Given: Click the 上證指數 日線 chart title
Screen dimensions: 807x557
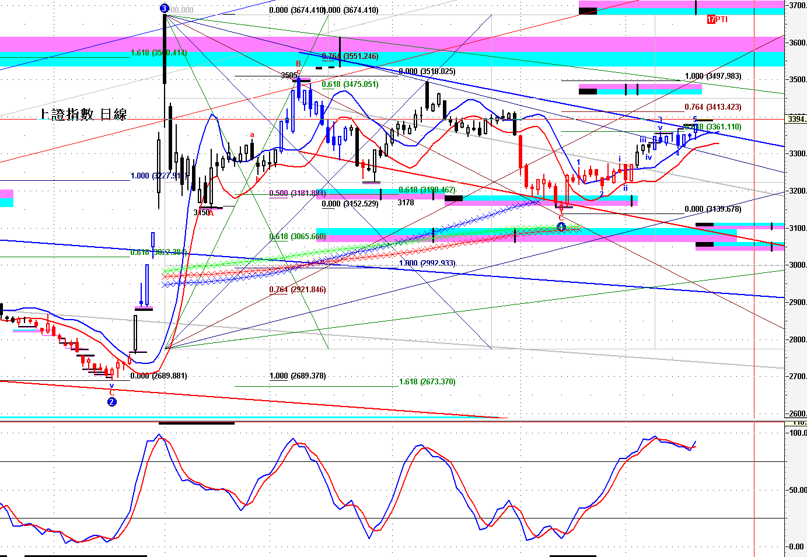Looking at the screenshot, I should click(x=83, y=114).
